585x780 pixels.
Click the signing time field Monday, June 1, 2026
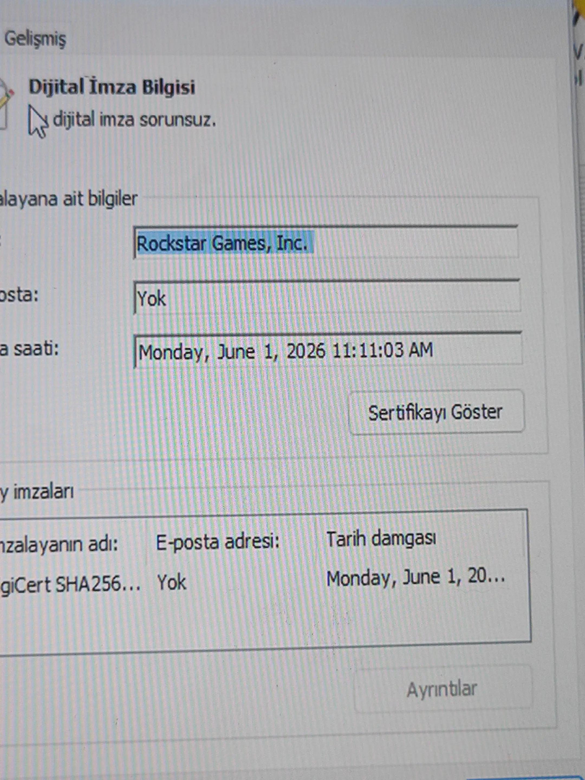(x=328, y=350)
